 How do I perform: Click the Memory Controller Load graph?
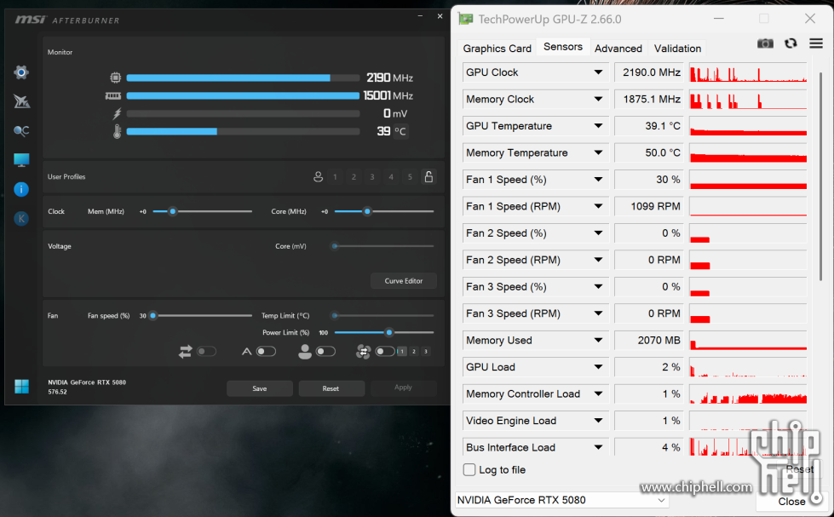(x=748, y=394)
